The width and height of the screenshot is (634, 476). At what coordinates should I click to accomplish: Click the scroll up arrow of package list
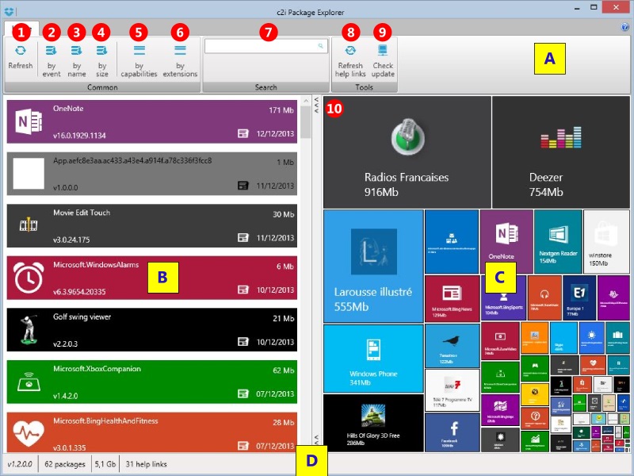tap(306, 101)
